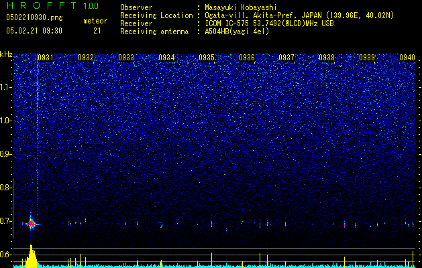
Task: Click the Observer label
Action: click(x=136, y=7)
